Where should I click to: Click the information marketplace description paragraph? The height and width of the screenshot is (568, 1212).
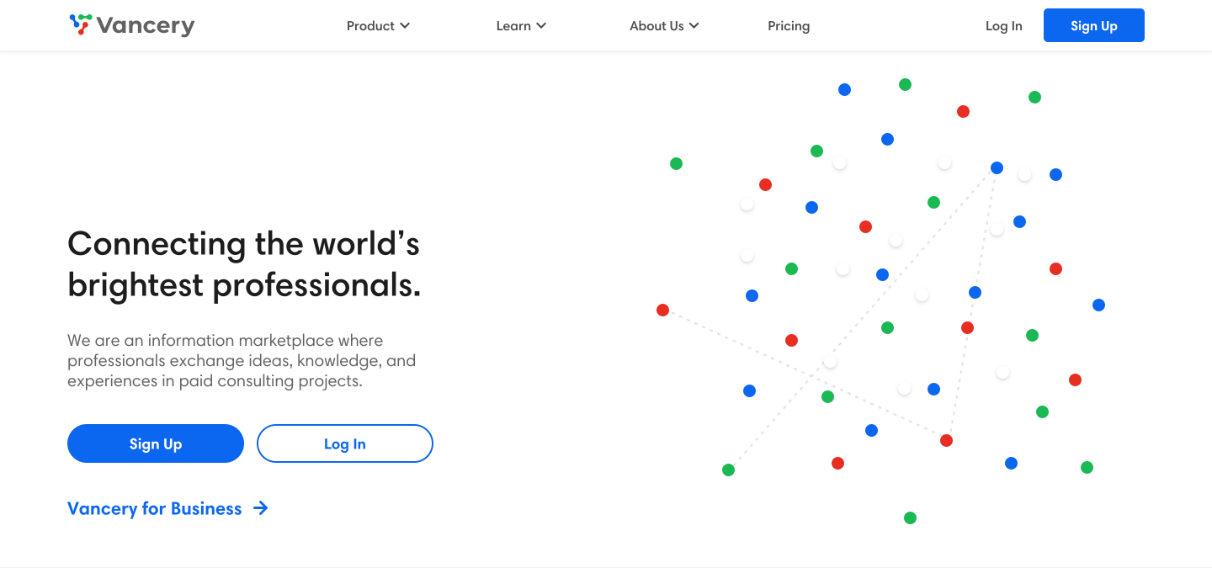(x=242, y=361)
